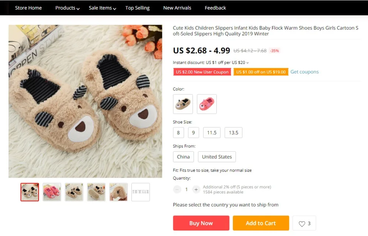View the pink slippers thumbnail image
Image resolution: width=368 pixels, height=236 pixels.
click(52, 192)
